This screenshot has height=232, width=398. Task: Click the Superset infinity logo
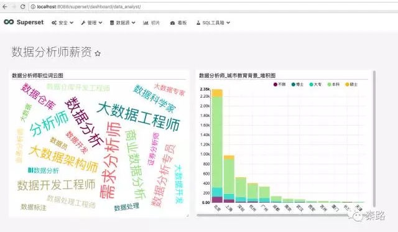(x=9, y=22)
